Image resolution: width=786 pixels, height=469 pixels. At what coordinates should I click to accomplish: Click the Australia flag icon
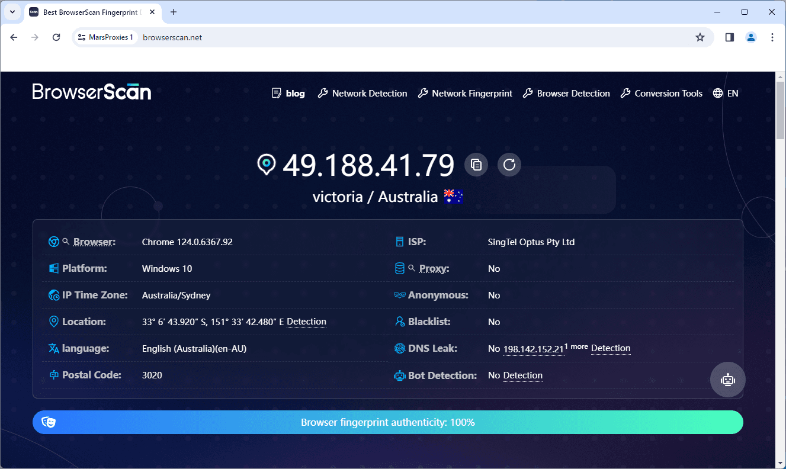[453, 197]
